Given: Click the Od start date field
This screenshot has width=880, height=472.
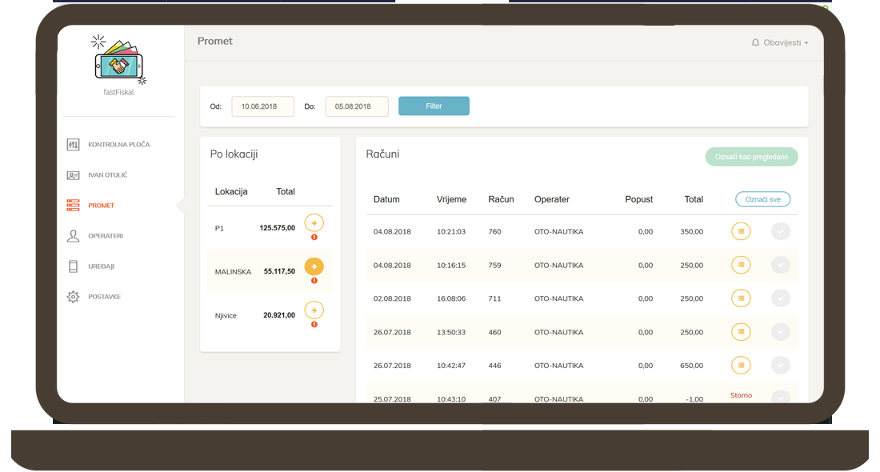Looking at the screenshot, I should pos(262,106).
